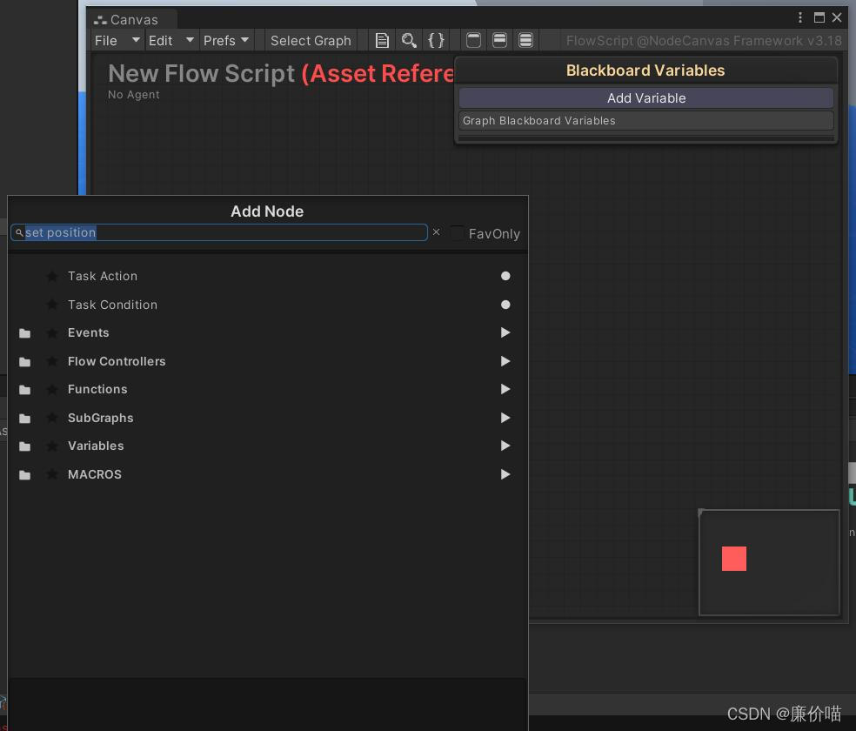Favorite the Flow Controllers star
The image size is (856, 731).
(52, 361)
